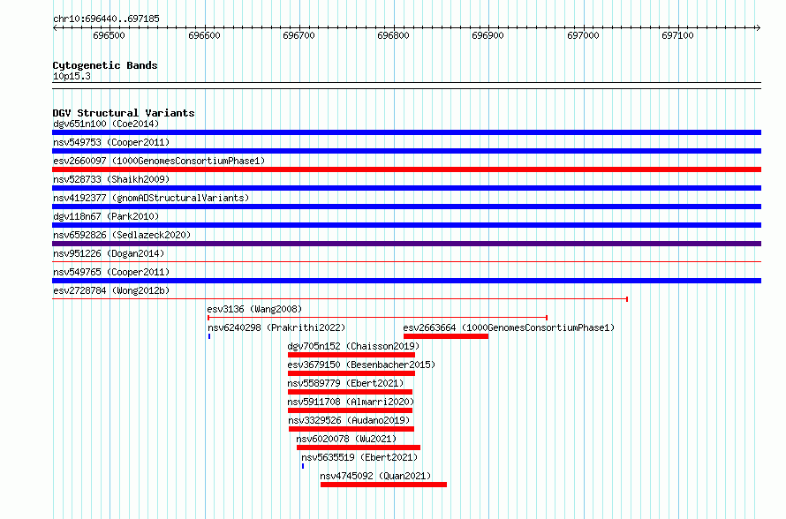
Task: Open nsv5911708 (Almarri2020) label
Action: click(351, 402)
